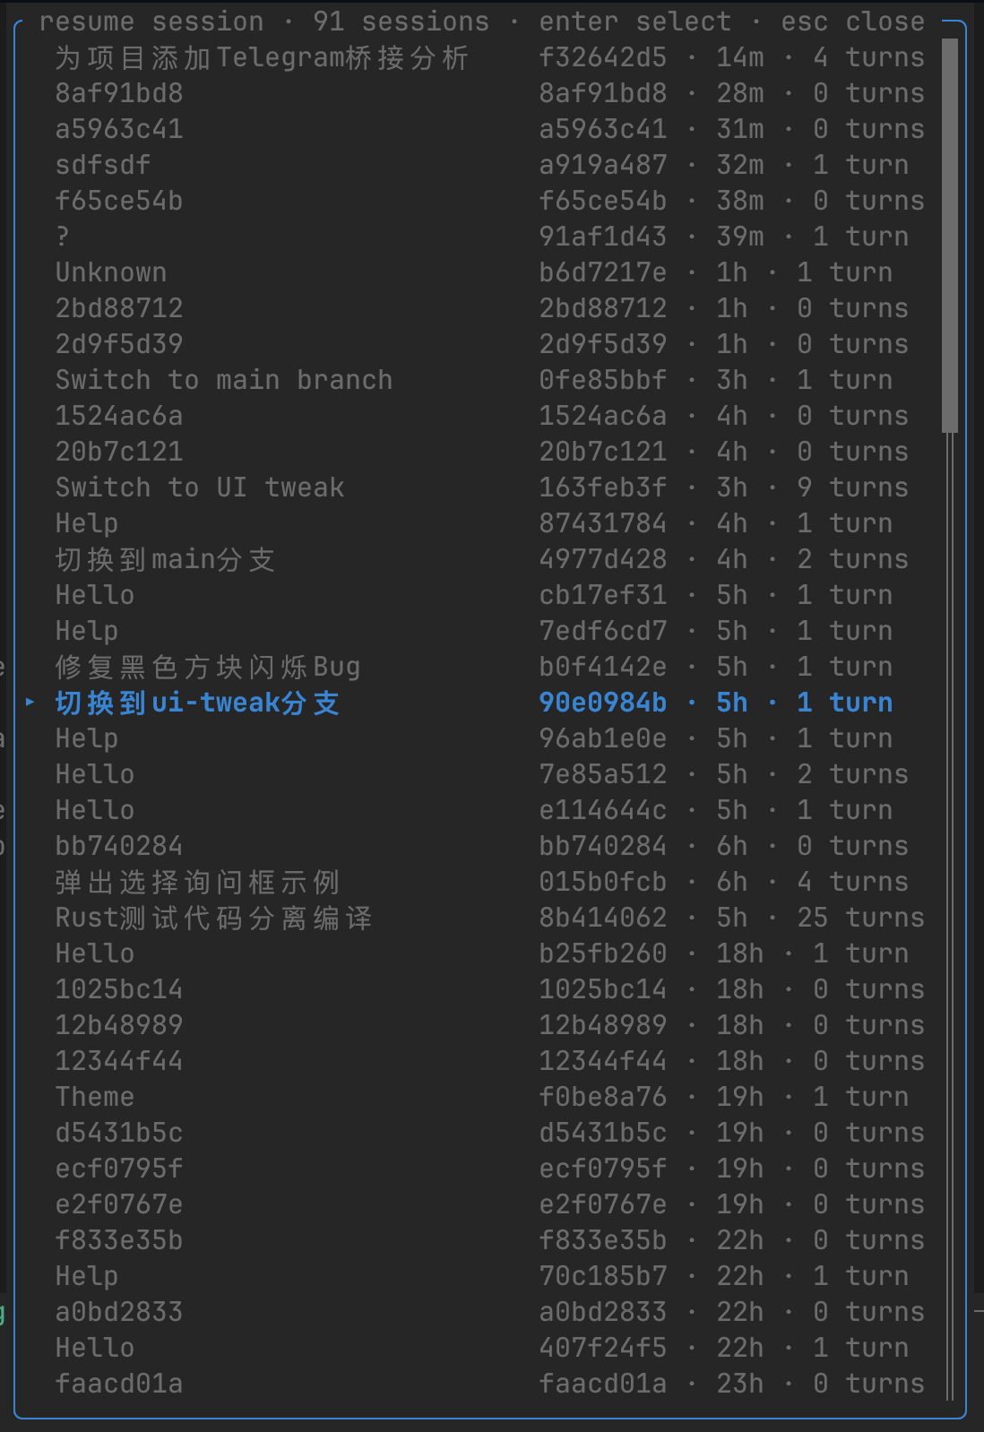Open session bb740284 from 6h ago

point(489,846)
